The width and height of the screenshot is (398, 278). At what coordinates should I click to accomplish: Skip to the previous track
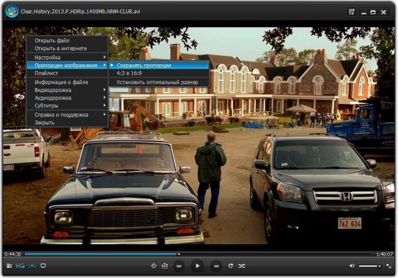click(x=179, y=266)
